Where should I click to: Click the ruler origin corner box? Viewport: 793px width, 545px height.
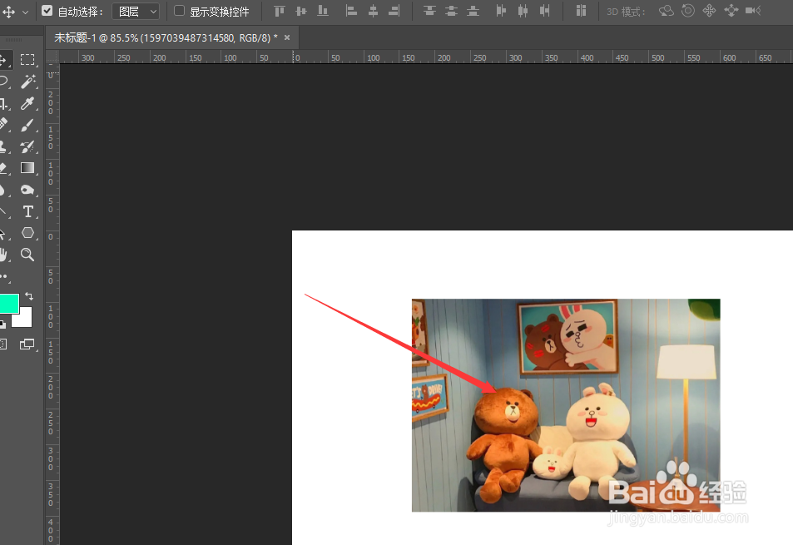click(52, 57)
